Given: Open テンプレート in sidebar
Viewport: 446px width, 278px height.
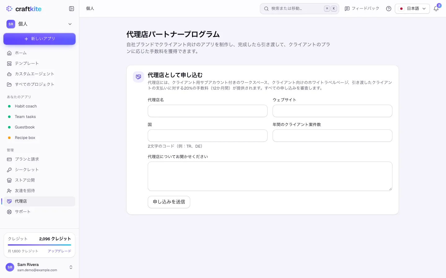Looking at the screenshot, I should pyautogui.click(x=39, y=63).
